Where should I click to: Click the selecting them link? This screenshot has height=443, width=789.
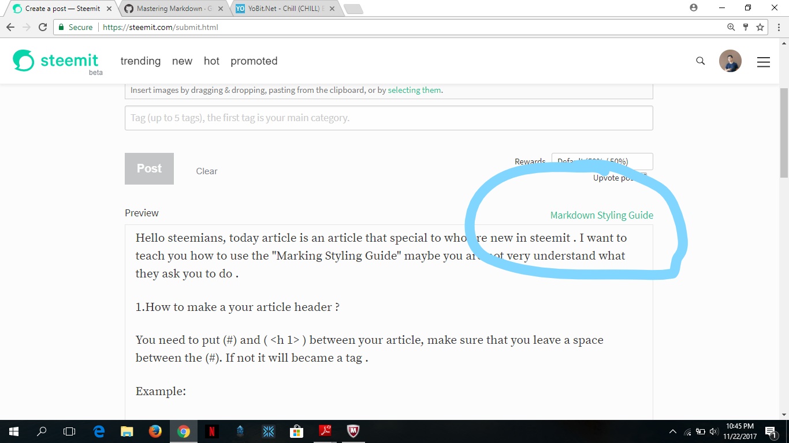point(414,90)
